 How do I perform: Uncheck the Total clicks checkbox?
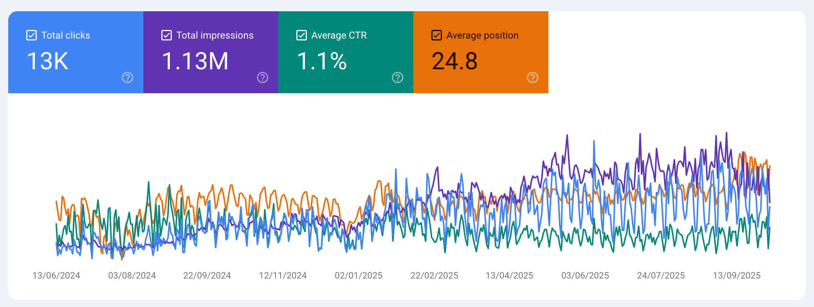pos(32,35)
